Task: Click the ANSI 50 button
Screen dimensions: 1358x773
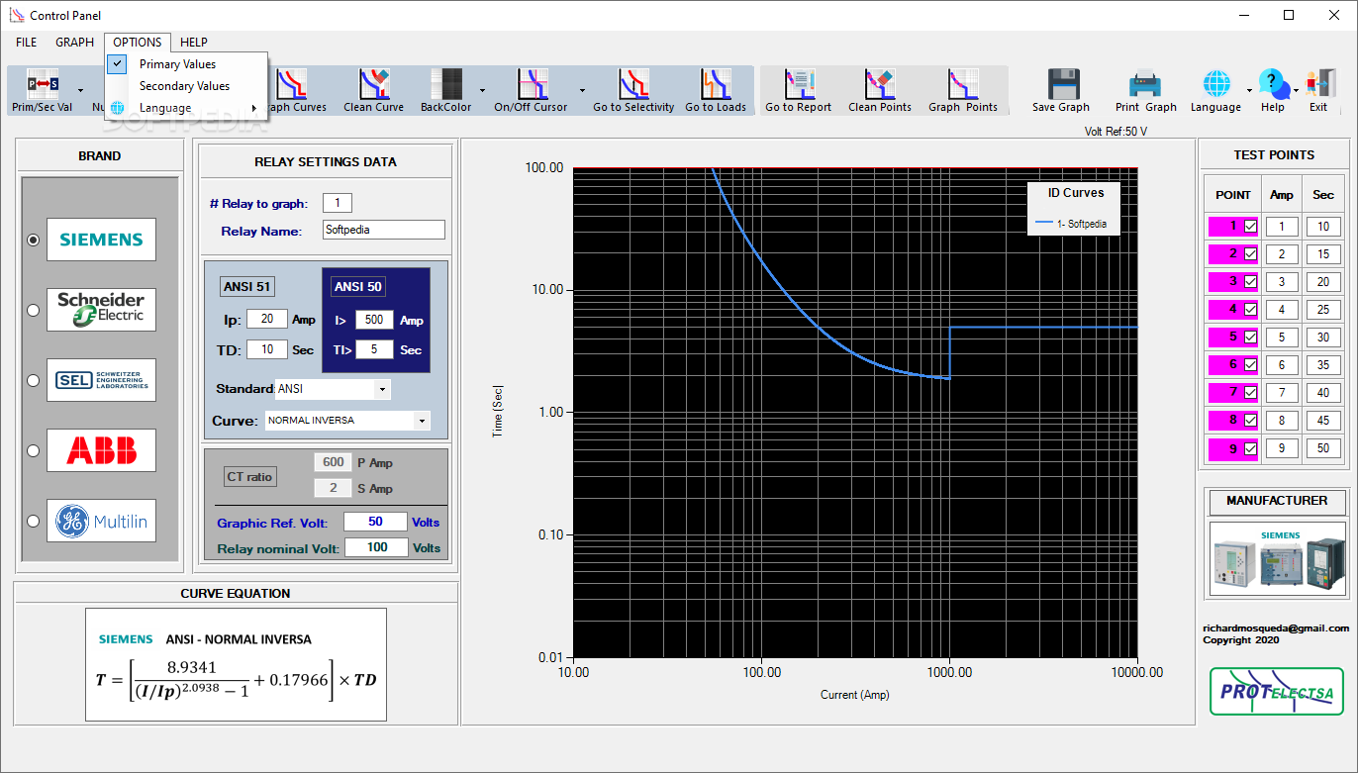Action: tap(358, 287)
